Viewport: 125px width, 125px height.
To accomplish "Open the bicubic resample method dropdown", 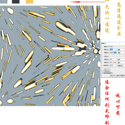I will [117, 75].
